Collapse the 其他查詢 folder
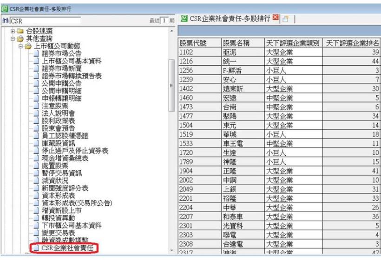 click(x=13, y=38)
